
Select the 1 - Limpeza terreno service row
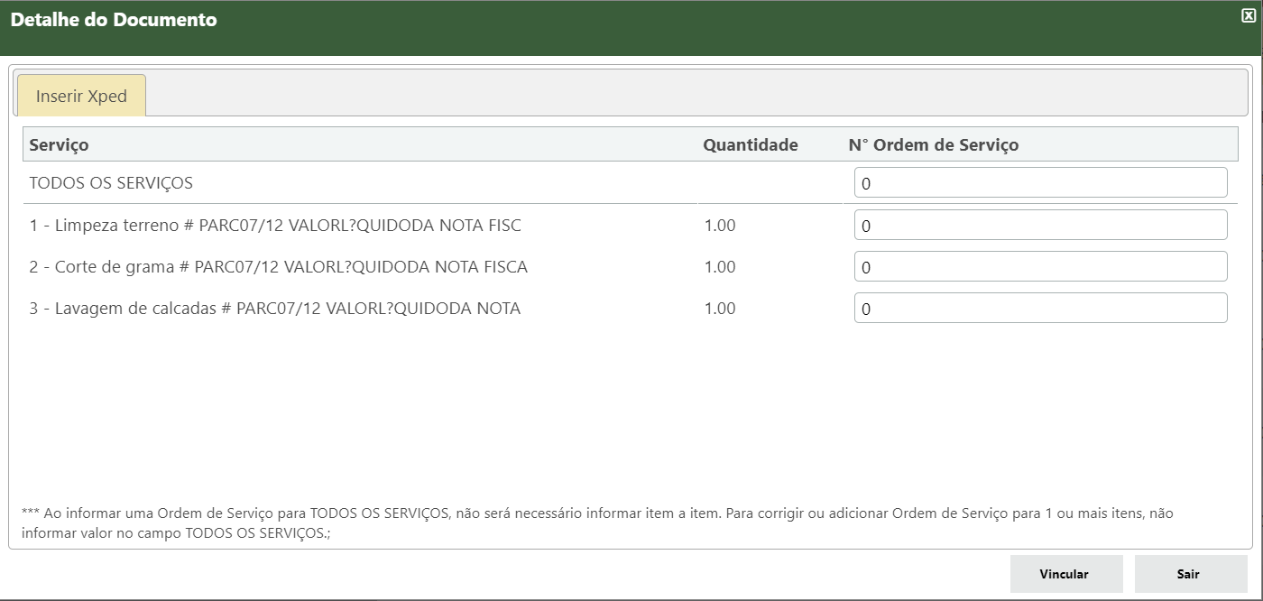(275, 226)
